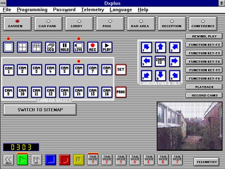Toggle the CAR PARK location button
This screenshot has width=225, height=169.
coord(48,23)
